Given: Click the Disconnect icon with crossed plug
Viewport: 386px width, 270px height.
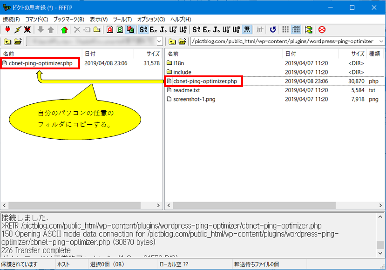Looking at the screenshot, I should (27, 30).
